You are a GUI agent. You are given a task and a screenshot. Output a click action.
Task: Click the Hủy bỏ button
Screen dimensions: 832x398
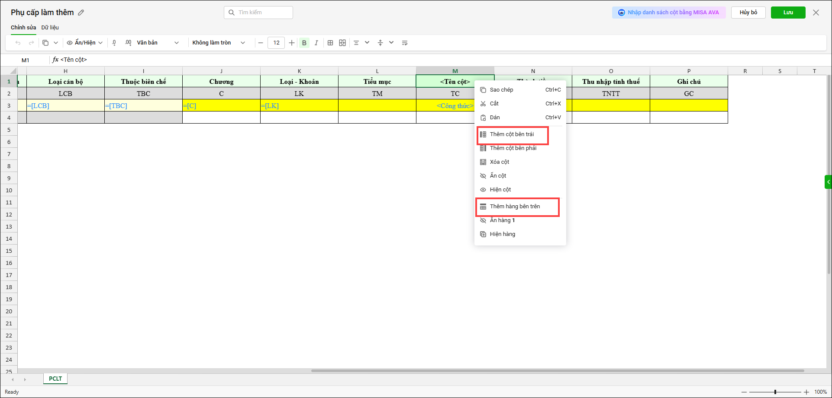coord(748,13)
